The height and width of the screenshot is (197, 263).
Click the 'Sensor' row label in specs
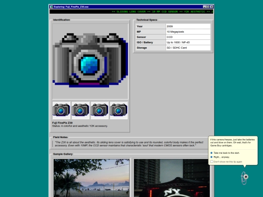tap(150, 37)
